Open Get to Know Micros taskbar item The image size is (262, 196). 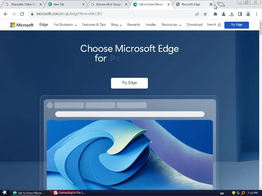point(30,193)
